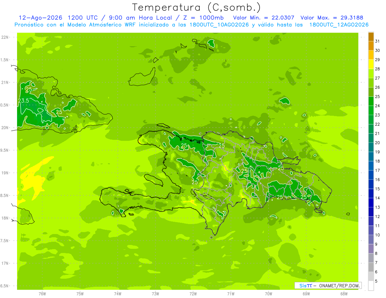Click the '9.5N' latitude axis label
Viewport: 386px width, 298px height.
point(5,150)
